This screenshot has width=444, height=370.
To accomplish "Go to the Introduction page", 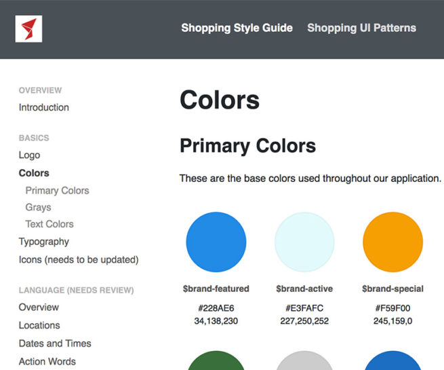I will click(x=43, y=107).
